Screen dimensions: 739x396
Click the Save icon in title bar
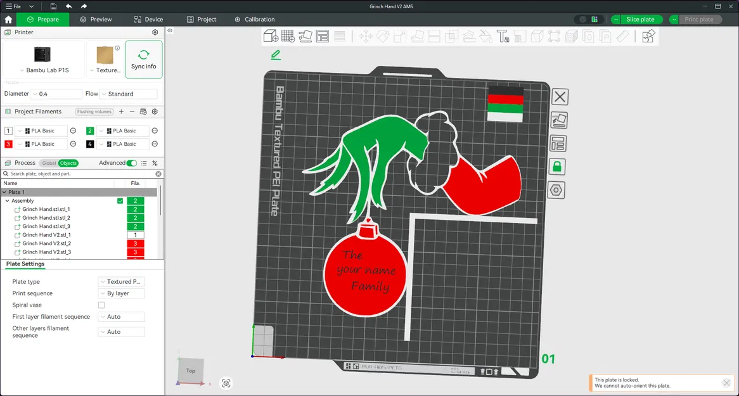click(53, 6)
